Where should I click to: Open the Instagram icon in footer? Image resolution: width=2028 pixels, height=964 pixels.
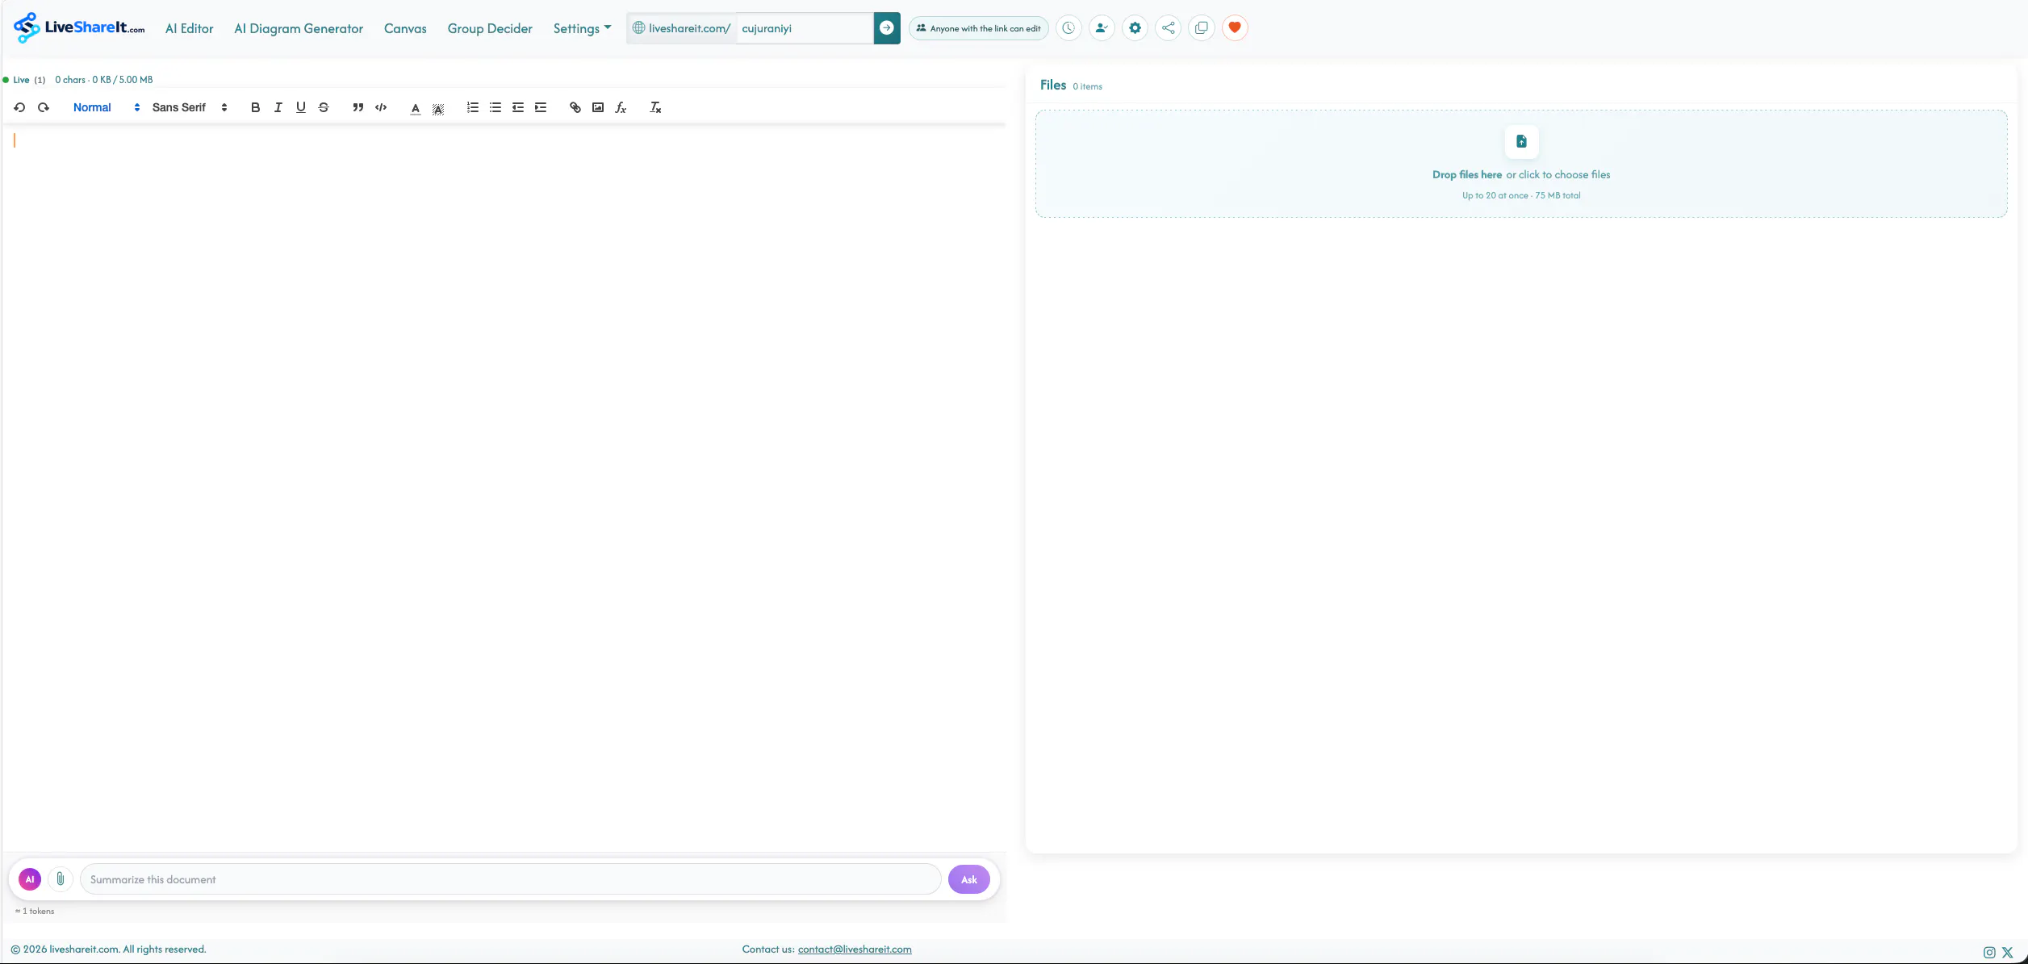pyautogui.click(x=1989, y=953)
